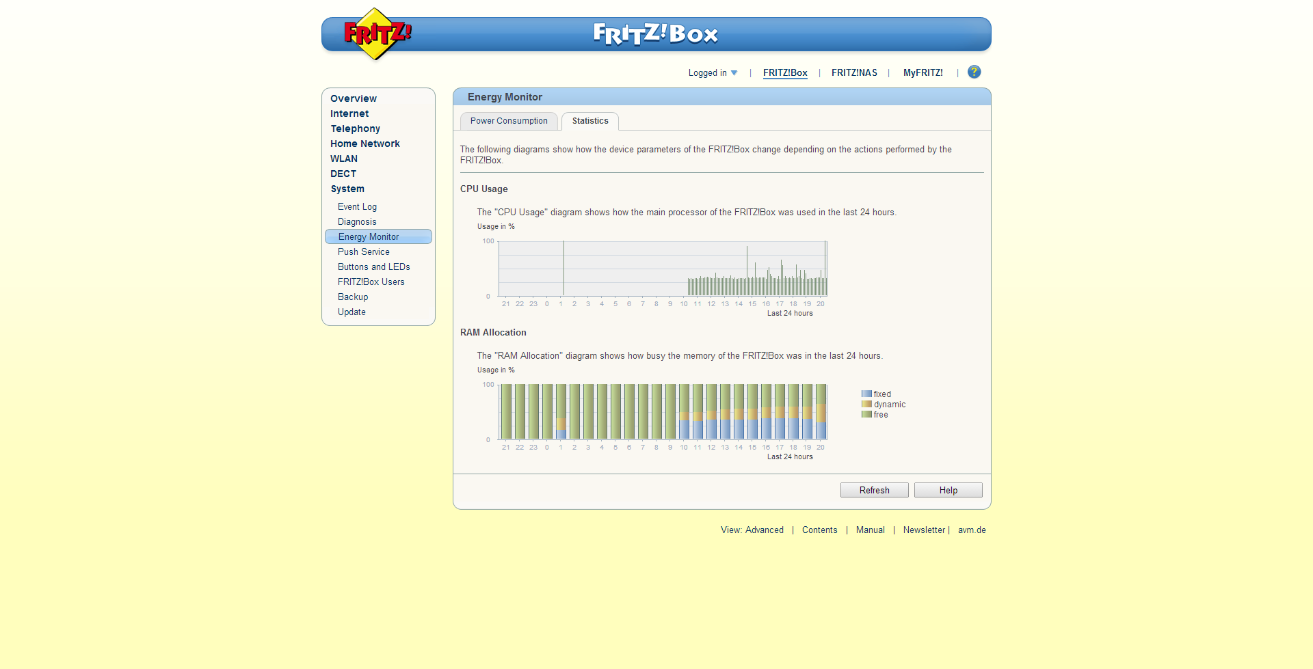Click the fixed legend color swatch
The width and height of the screenshot is (1313, 669).
click(866, 394)
